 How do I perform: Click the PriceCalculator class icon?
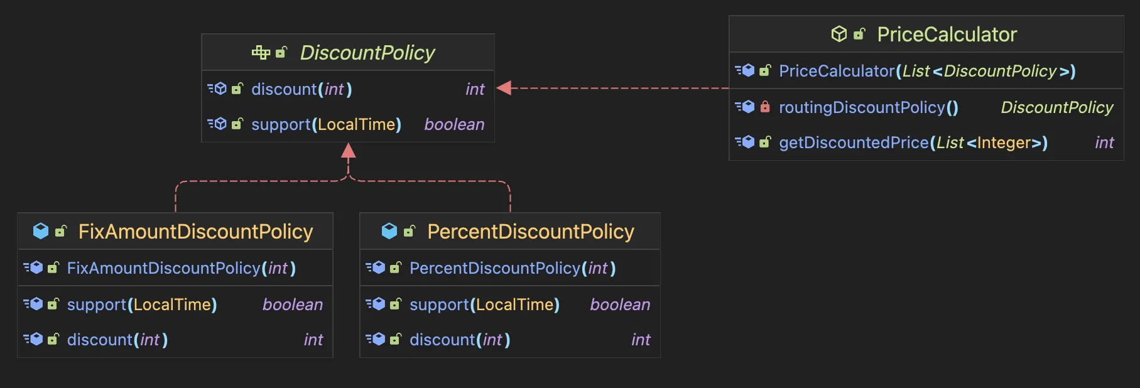coord(839,34)
